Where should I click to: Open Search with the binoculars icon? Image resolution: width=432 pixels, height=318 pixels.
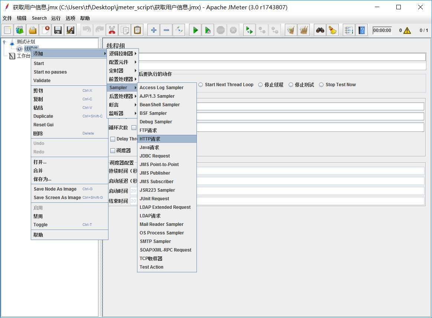[320, 30]
